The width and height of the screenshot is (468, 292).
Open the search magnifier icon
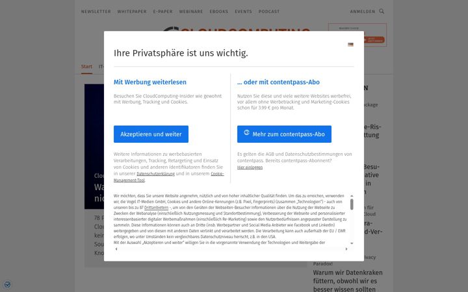click(x=382, y=11)
